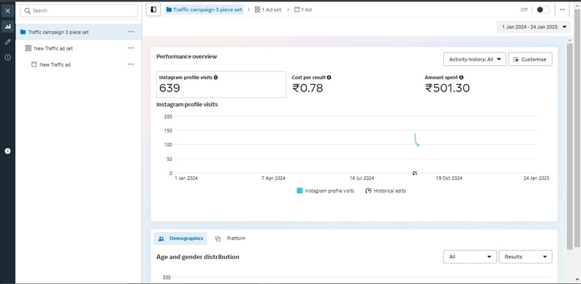Open the Activity history: All dropdown
Viewport: 581px width, 284px height.
tap(475, 59)
